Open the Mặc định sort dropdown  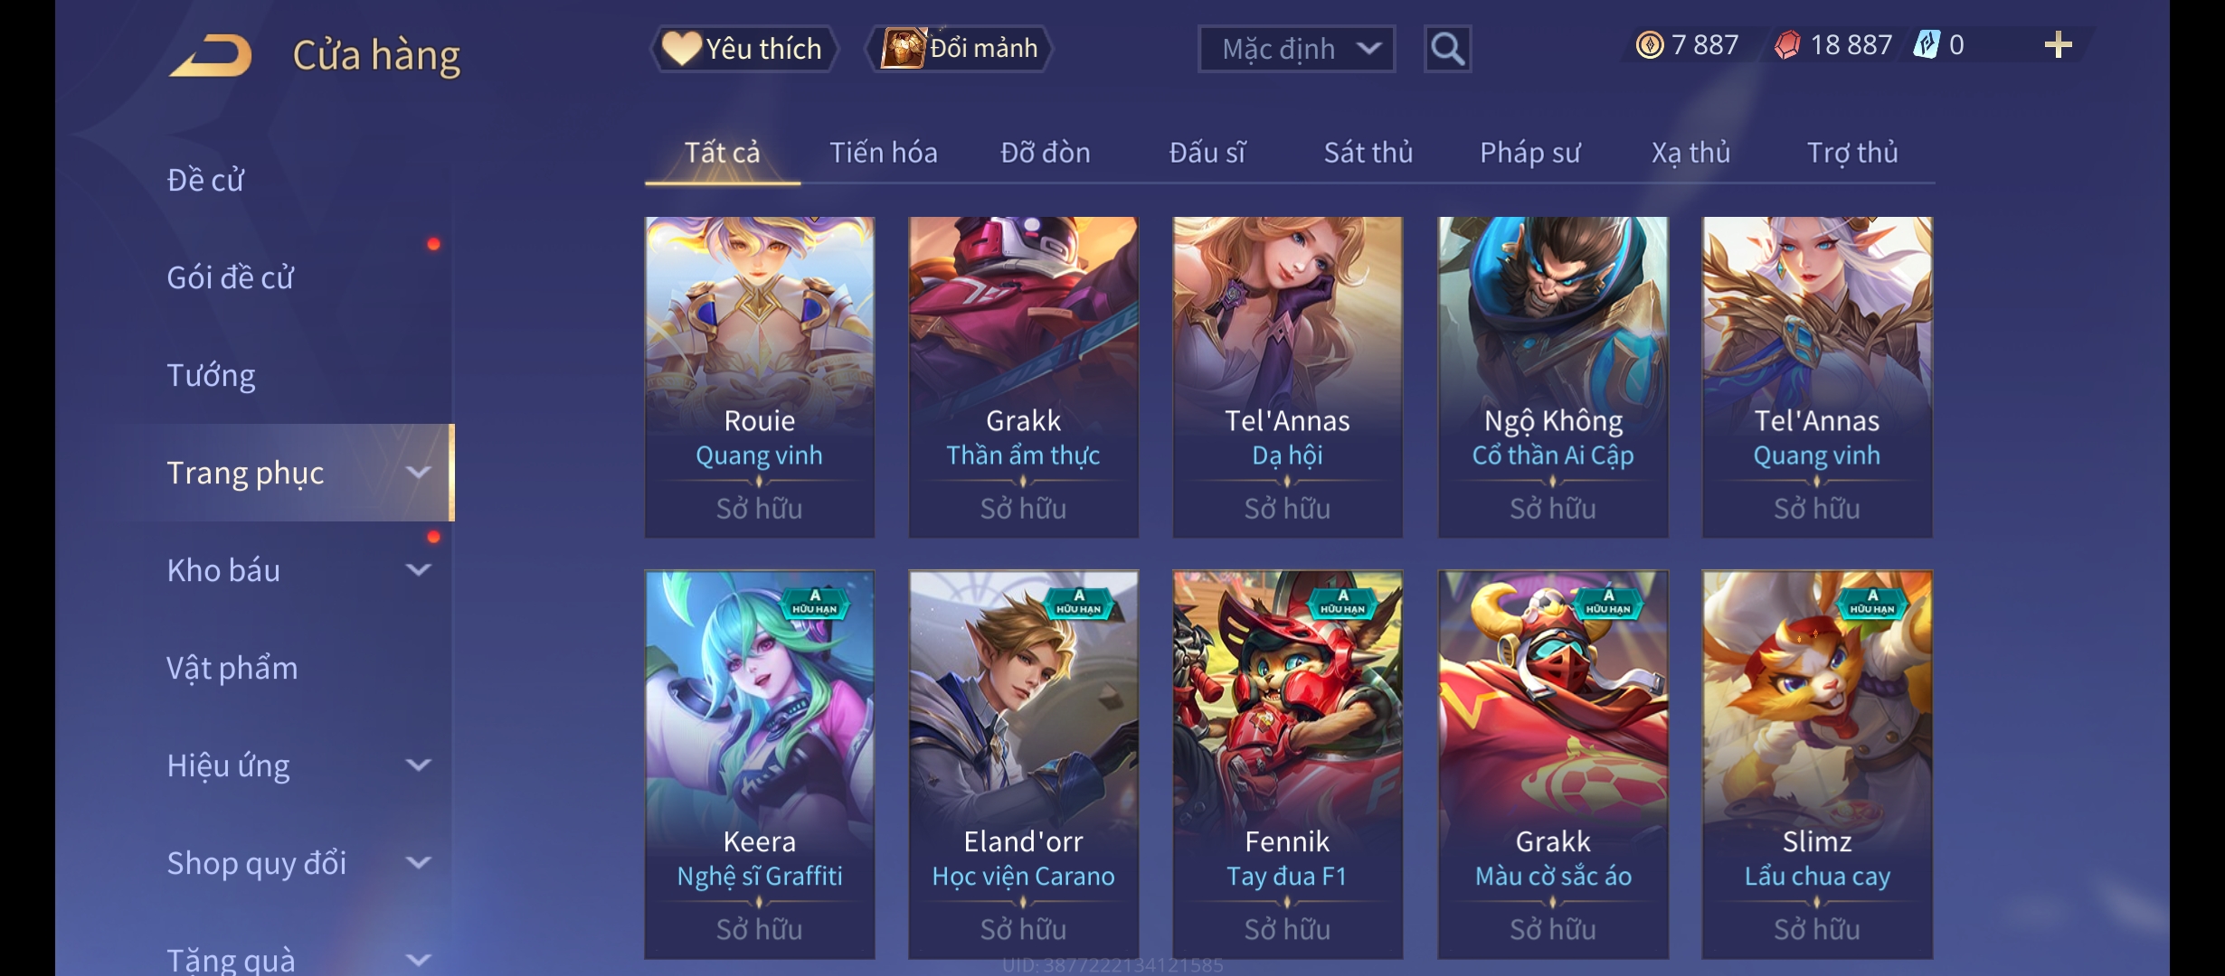(1296, 49)
